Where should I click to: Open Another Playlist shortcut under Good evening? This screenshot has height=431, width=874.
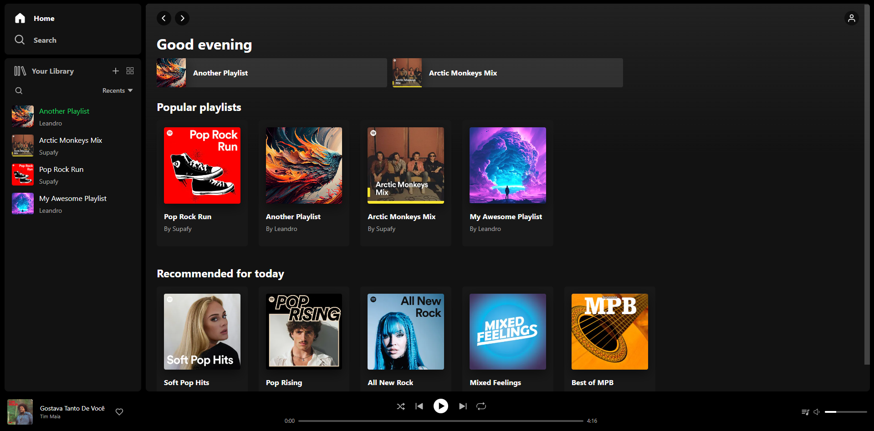(x=272, y=73)
